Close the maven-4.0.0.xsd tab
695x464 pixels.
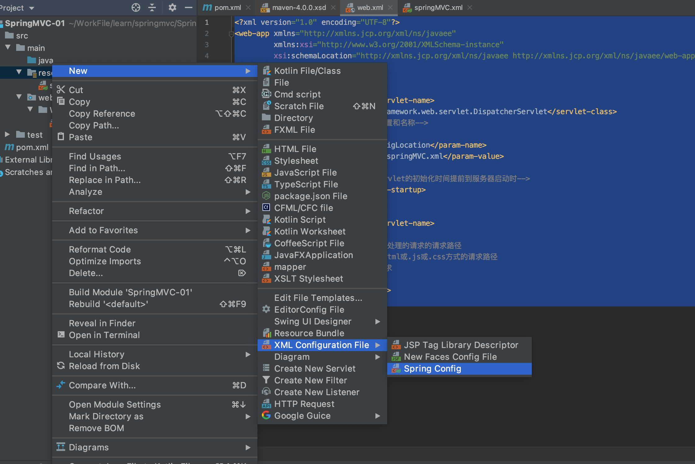click(333, 7)
